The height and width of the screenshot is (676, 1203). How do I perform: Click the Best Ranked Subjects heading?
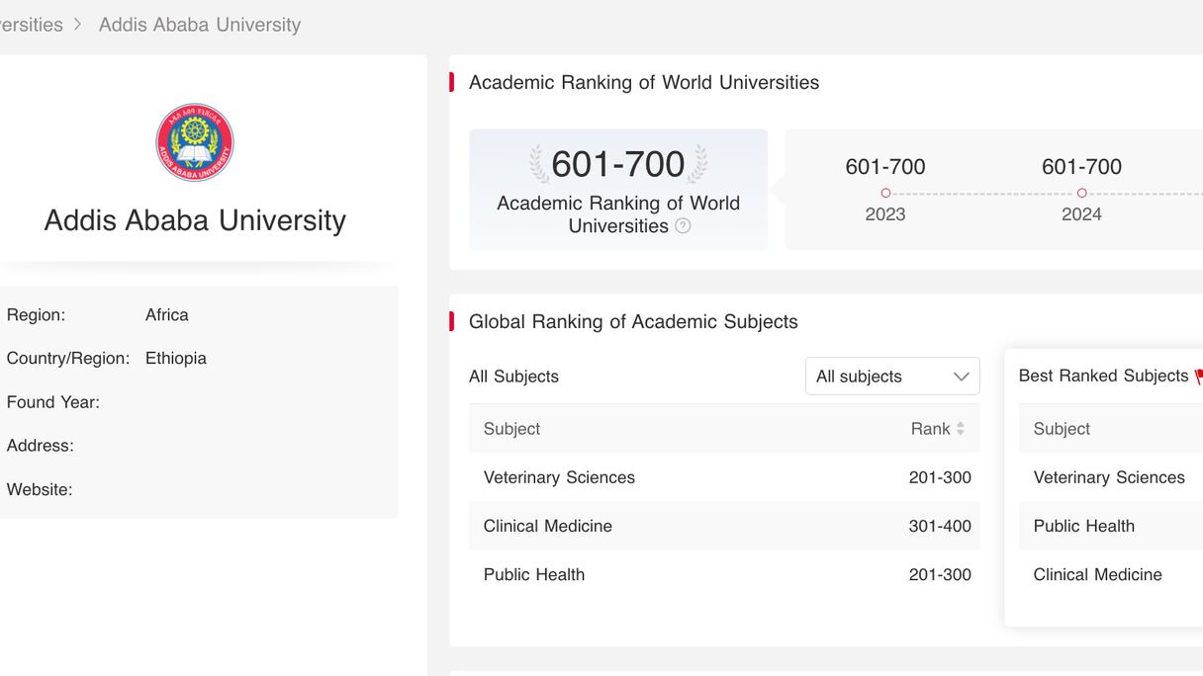tap(1102, 376)
